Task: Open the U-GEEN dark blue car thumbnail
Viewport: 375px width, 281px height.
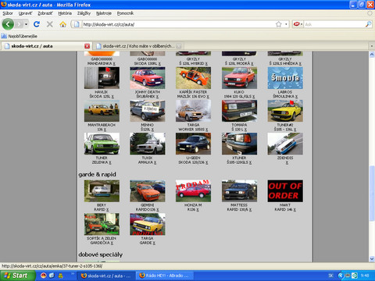Action: (193, 144)
